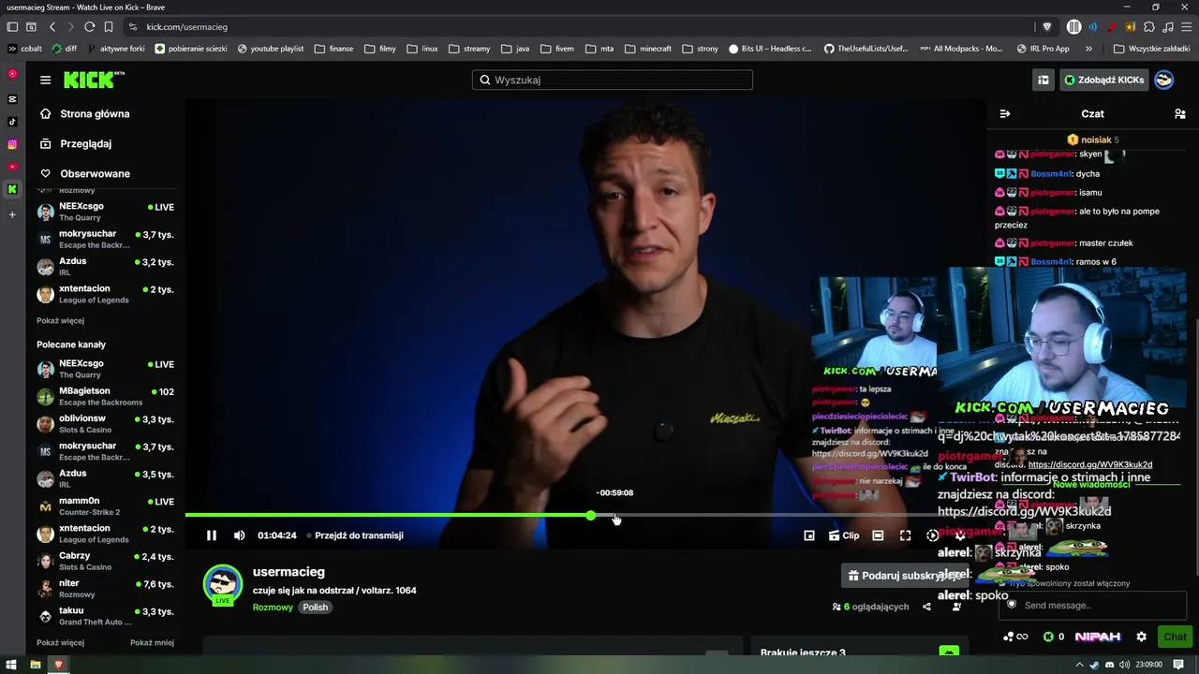The image size is (1199, 674).
Task: Open the Rozmowy category link
Action: click(273, 608)
